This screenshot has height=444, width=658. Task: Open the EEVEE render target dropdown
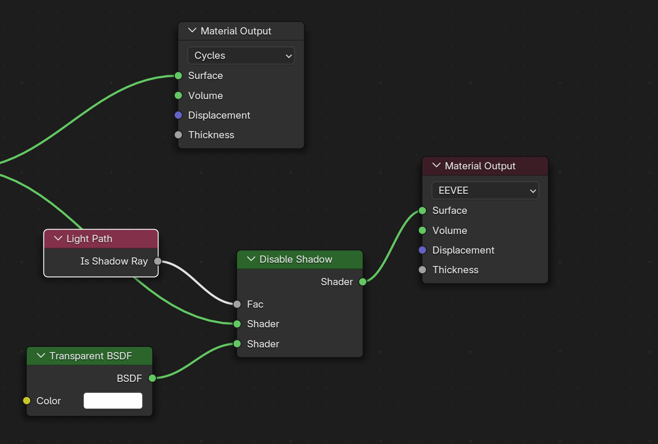pyautogui.click(x=485, y=191)
